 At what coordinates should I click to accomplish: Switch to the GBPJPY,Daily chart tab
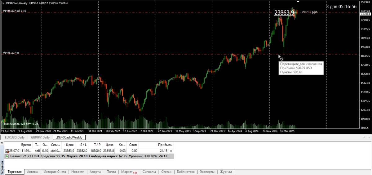[x=40, y=137]
